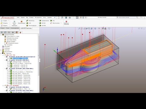This screenshot has height=109, width=146.
Task: Open the Вид menu in menu bar
Action: pyautogui.click(x=27, y=18)
